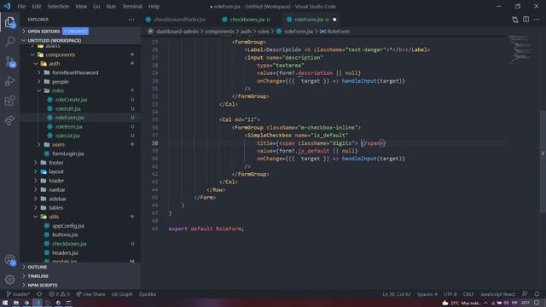Expand the NPM SCRIPTS section
546x307 pixels.
point(43,285)
